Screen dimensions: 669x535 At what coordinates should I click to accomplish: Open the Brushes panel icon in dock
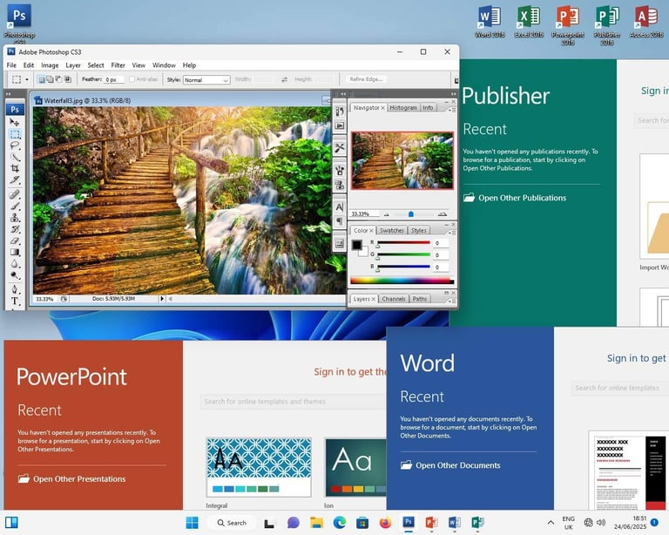tap(340, 171)
